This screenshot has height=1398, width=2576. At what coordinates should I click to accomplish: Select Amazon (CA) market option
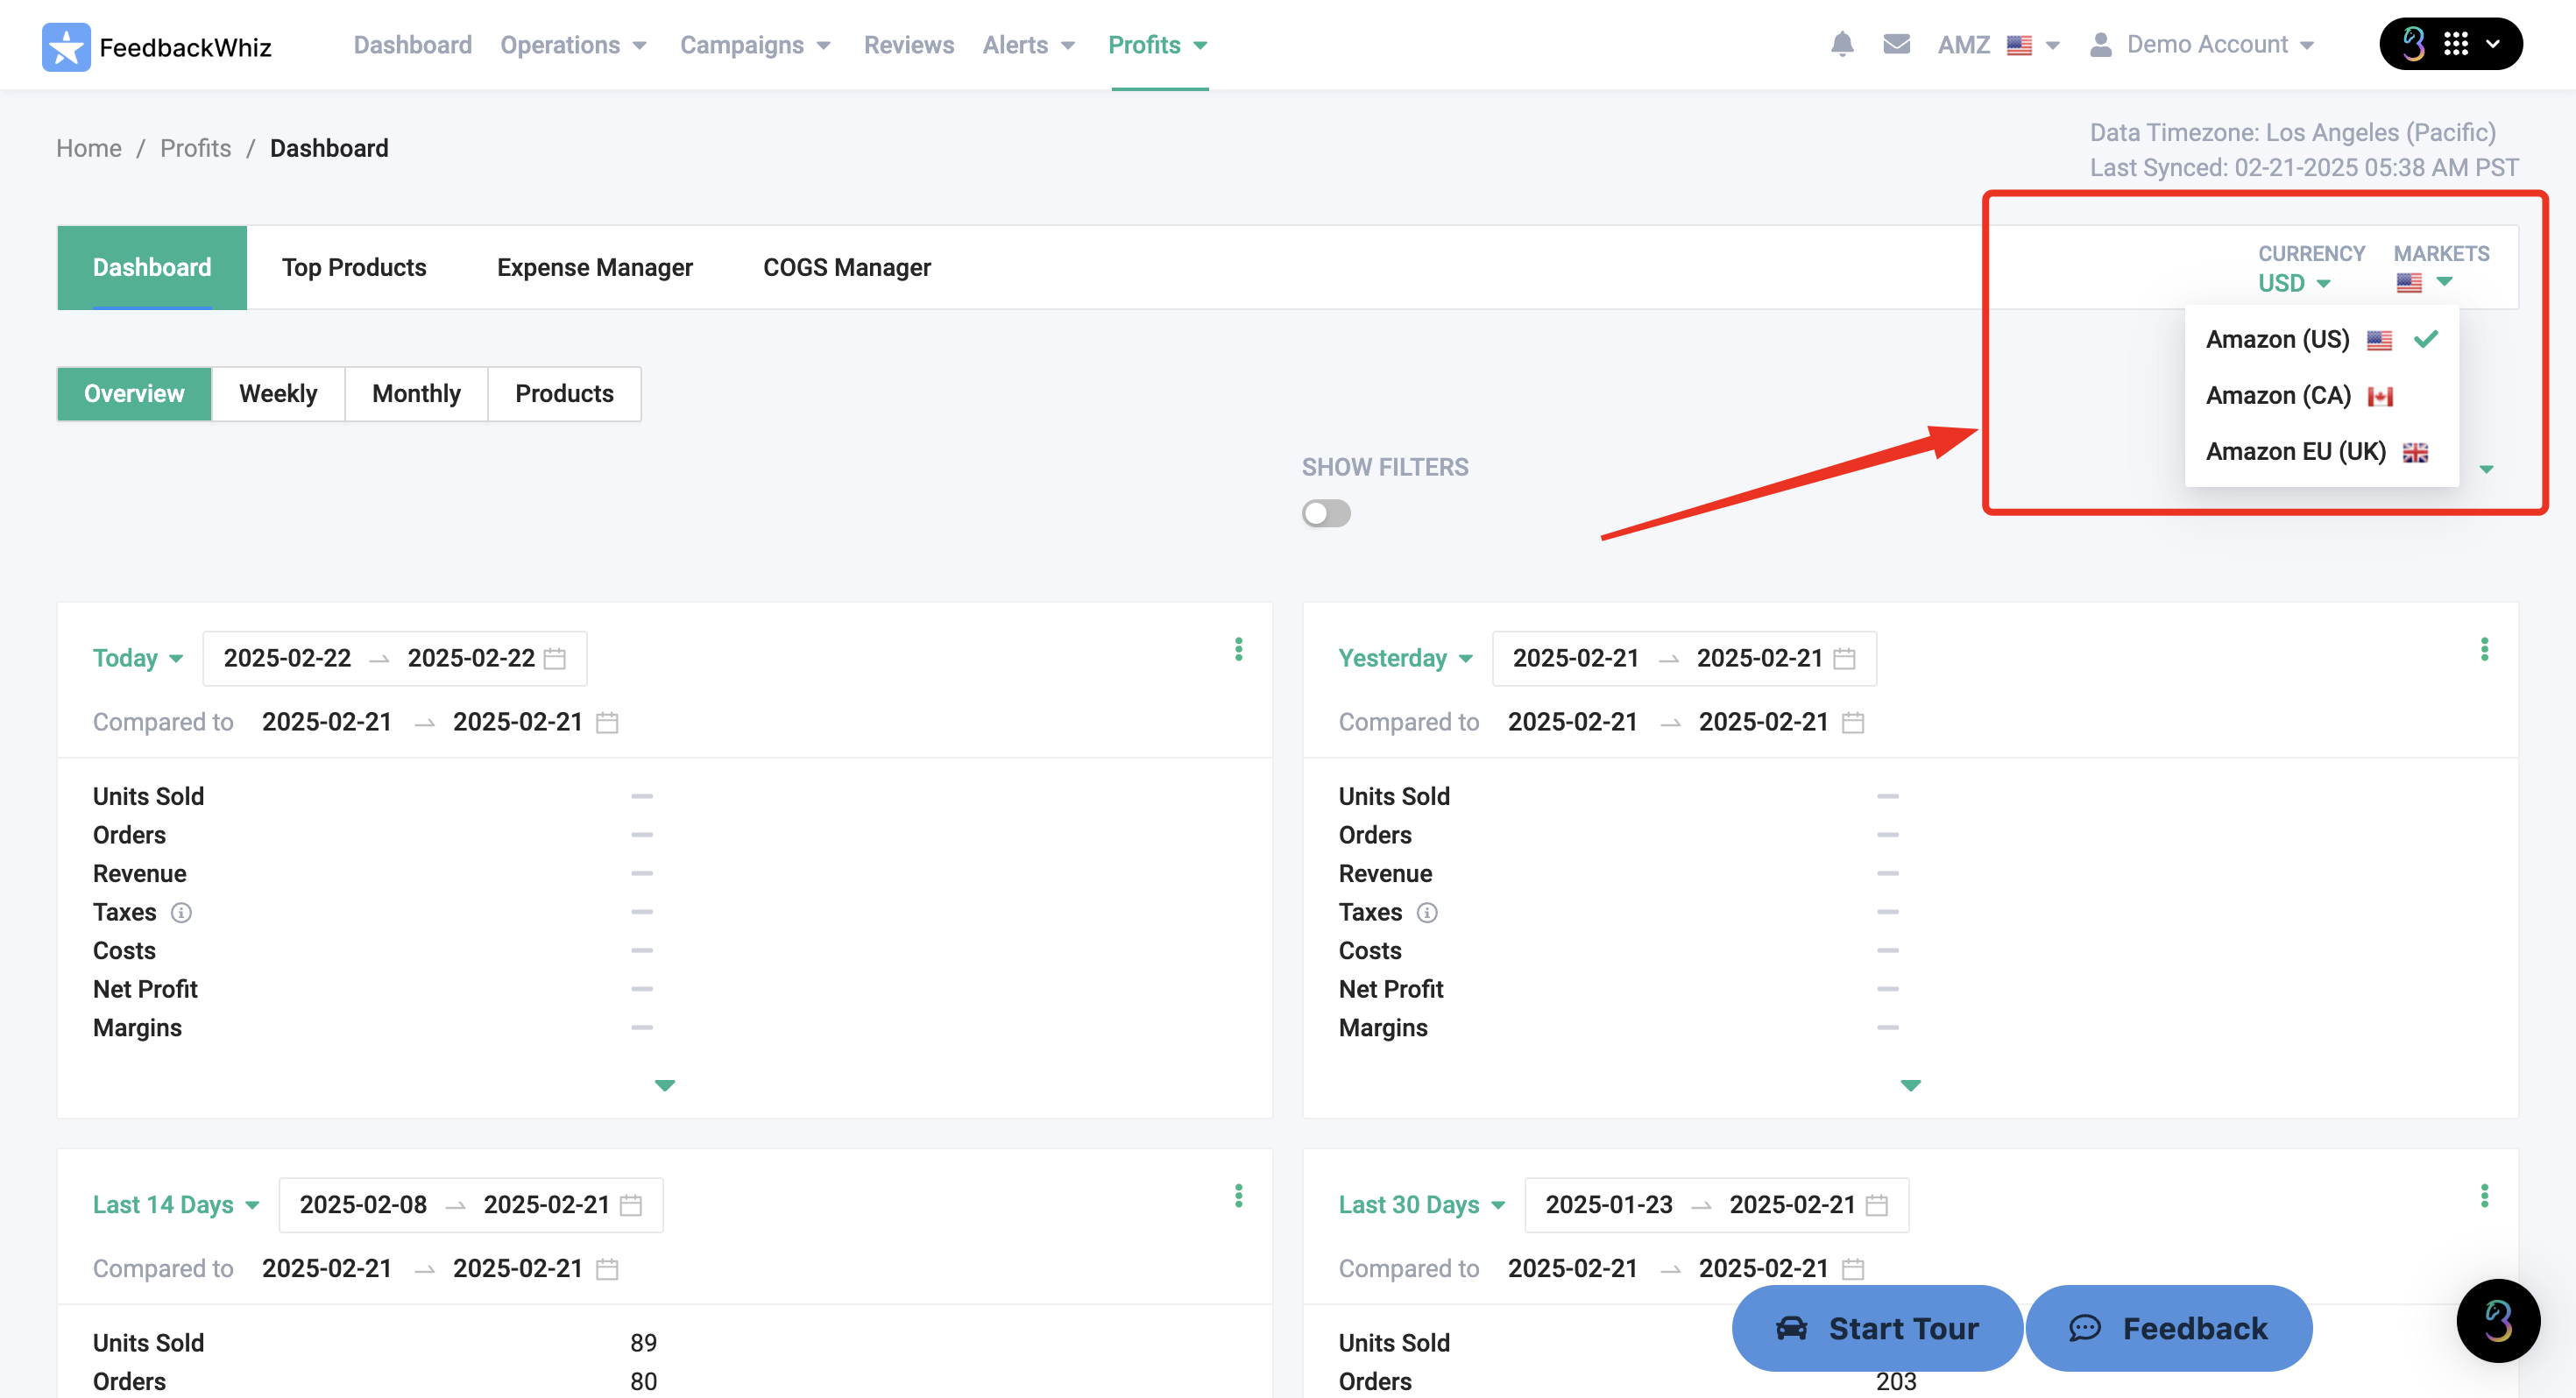coord(2321,396)
